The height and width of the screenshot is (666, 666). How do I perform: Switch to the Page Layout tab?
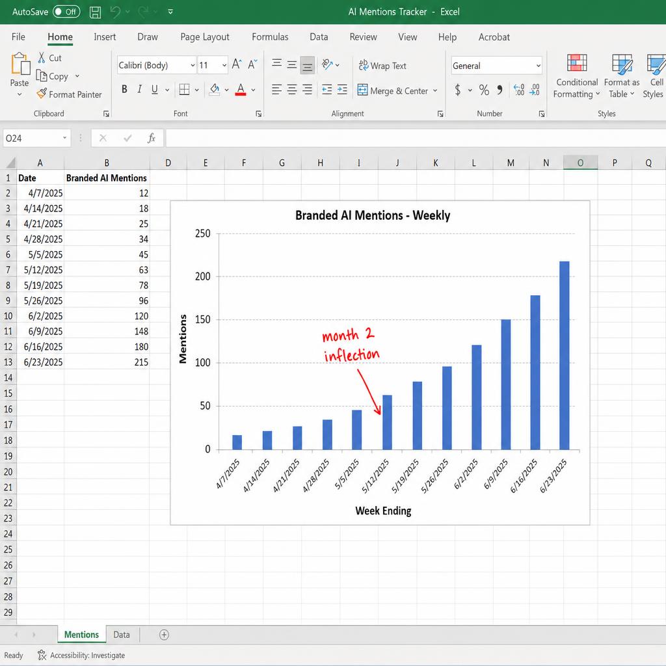coord(205,37)
